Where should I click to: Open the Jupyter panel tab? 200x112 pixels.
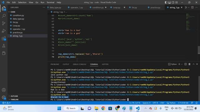click(x=105, y=64)
